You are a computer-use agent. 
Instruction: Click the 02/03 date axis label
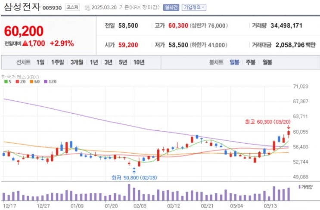tap(140, 206)
